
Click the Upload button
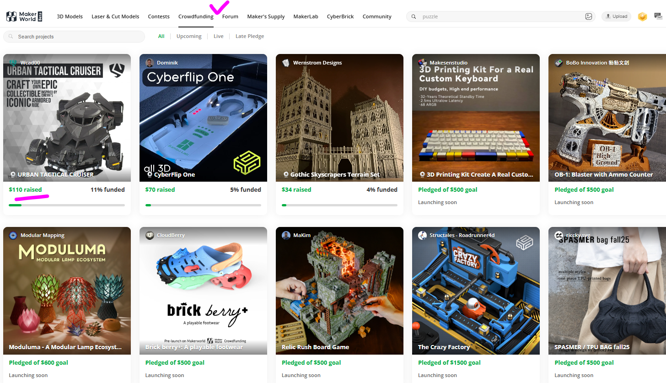click(616, 16)
